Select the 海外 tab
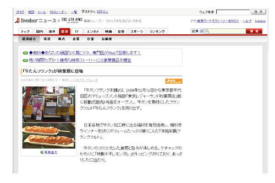The height and width of the screenshot is (183, 275). click(x=52, y=32)
